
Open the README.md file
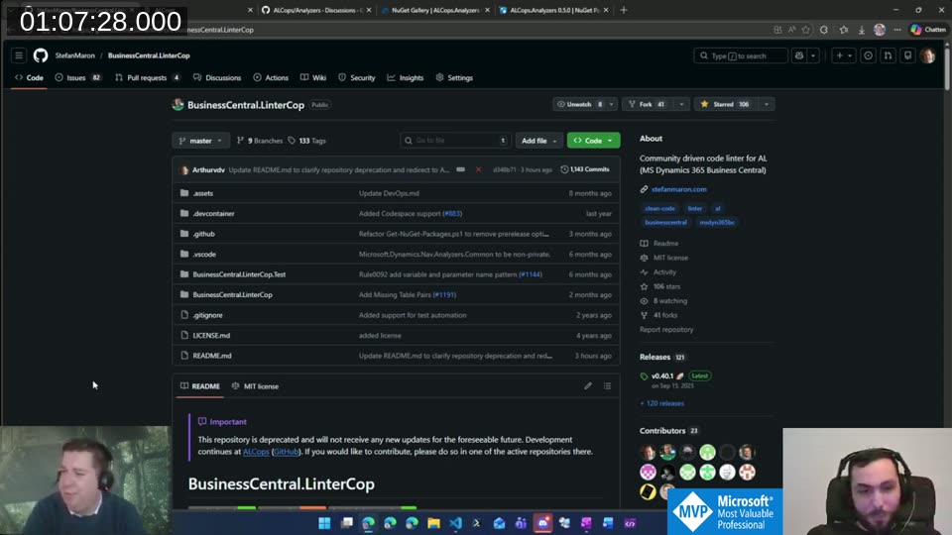pos(212,356)
